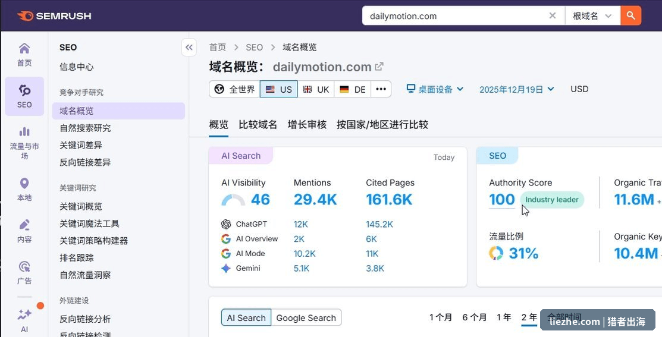
Task: Set time range to 6个月
Action: tap(475, 317)
